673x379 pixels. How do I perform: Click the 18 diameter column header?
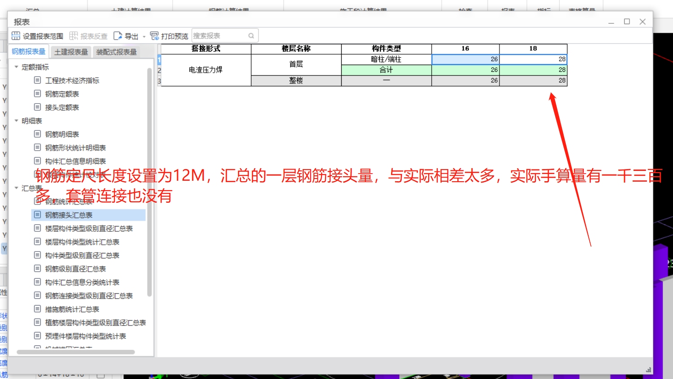[533, 48]
